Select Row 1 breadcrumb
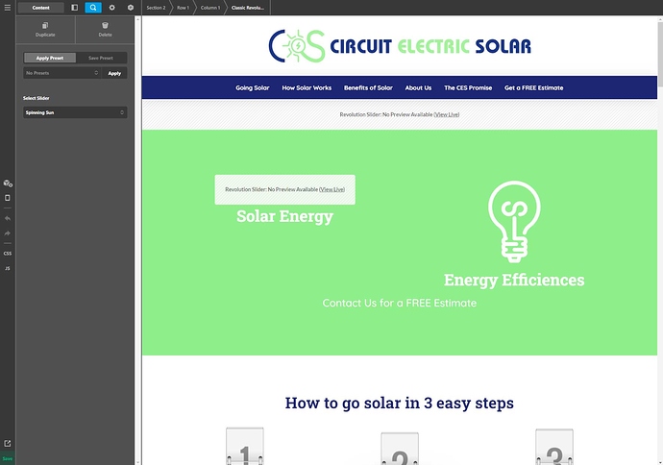 click(x=184, y=8)
